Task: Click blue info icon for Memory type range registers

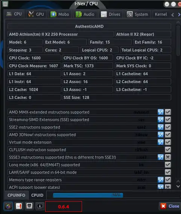Action: 161,180
